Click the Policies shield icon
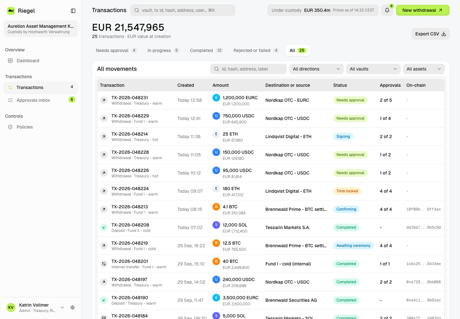The width and height of the screenshot is (460, 319). (10, 127)
